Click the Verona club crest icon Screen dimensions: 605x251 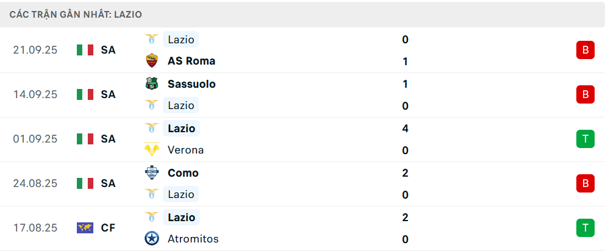151,150
